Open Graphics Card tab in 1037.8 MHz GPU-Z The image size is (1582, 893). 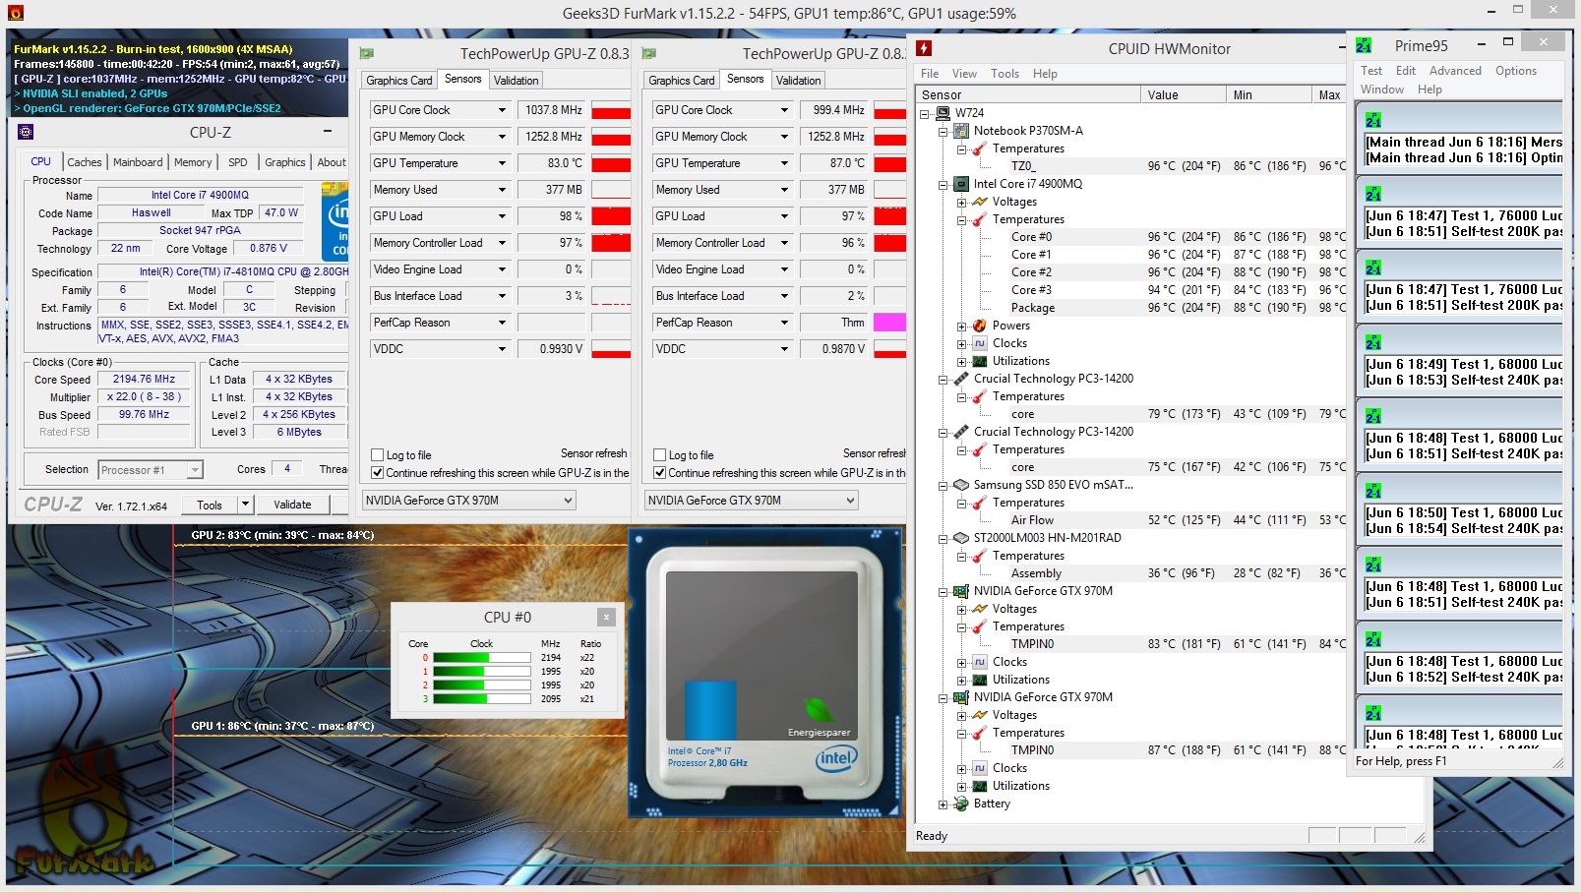(x=399, y=81)
